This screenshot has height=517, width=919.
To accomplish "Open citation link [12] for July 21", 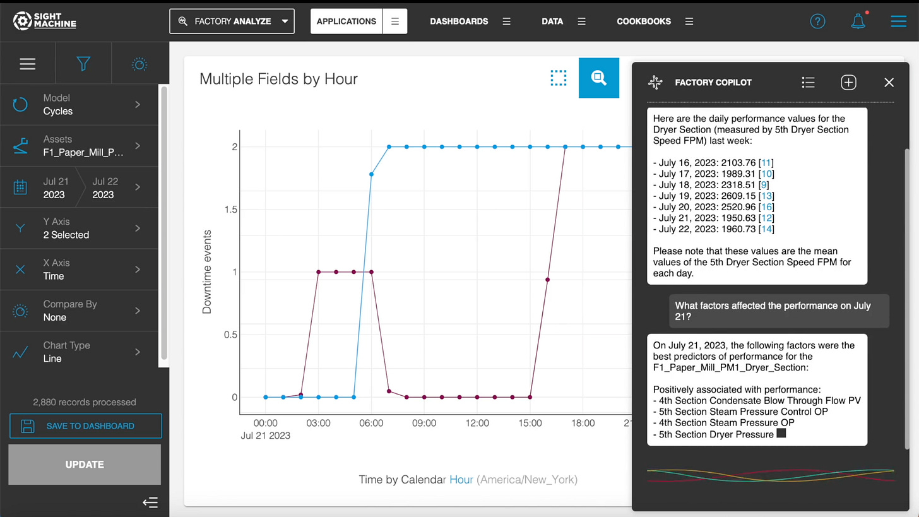I will (766, 218).
